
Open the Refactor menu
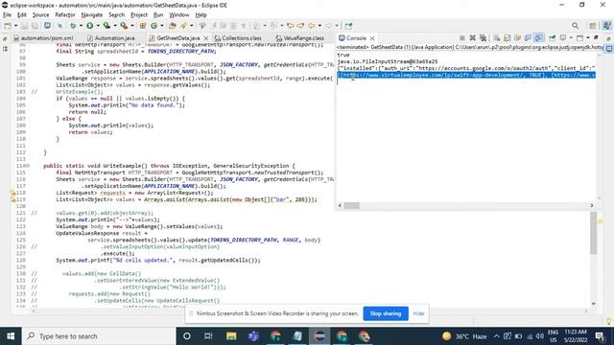(x=65, y=15)
